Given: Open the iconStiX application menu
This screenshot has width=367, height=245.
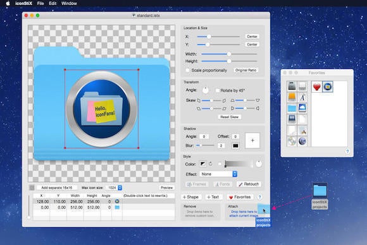Looking at the screenshot, I should click(x=23, y=3).
